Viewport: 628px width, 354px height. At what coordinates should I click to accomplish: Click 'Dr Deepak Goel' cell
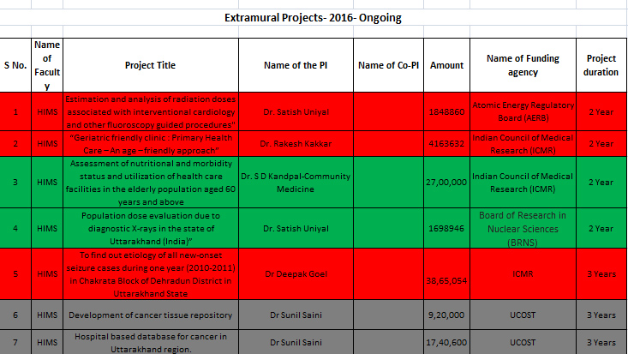(296, 273)
